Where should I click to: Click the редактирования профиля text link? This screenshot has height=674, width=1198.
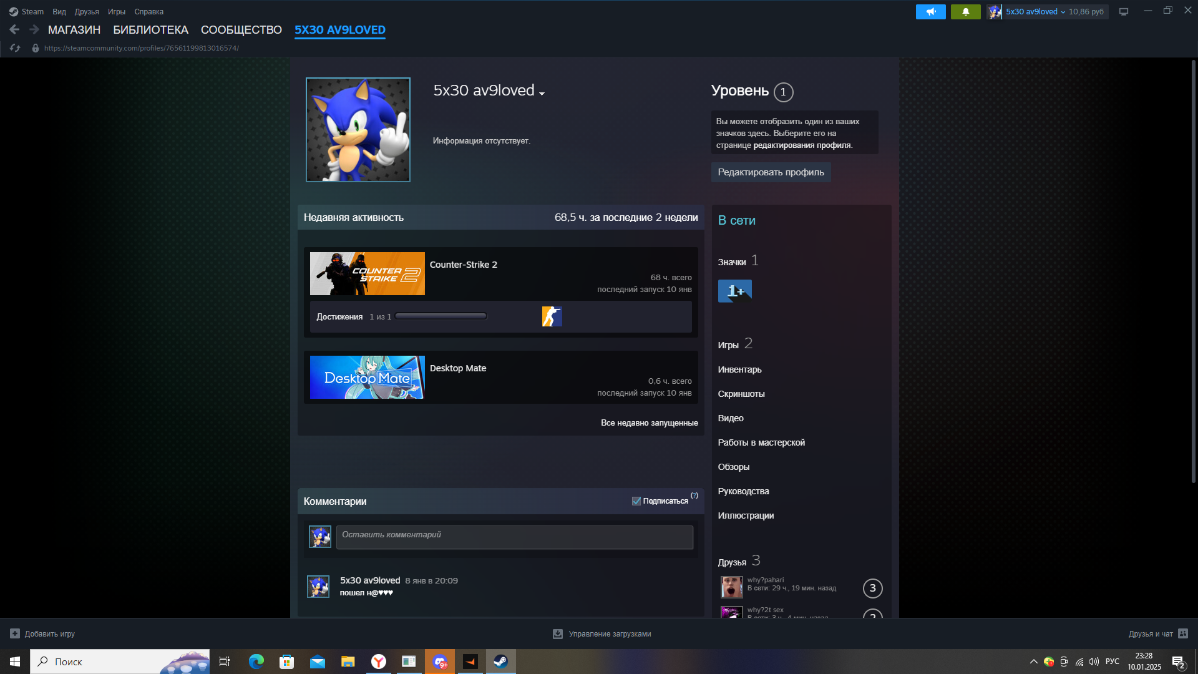coord(802,145)
